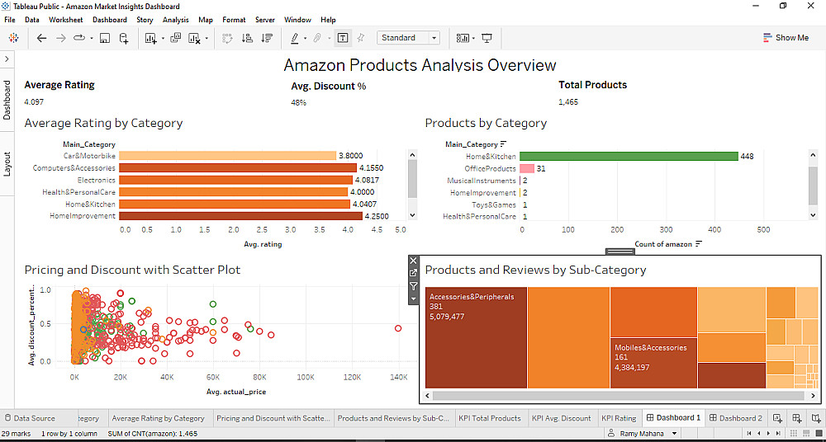Switch to the Dashboard 2 tab

click(x=735, y=418)
